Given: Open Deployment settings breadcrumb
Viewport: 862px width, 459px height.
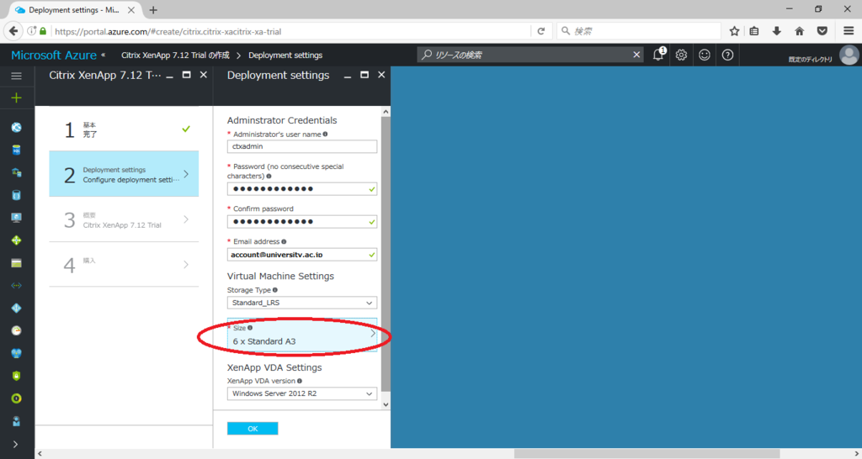Looking at the screenshot, I should pyautogui.click(x=285, y=55).
